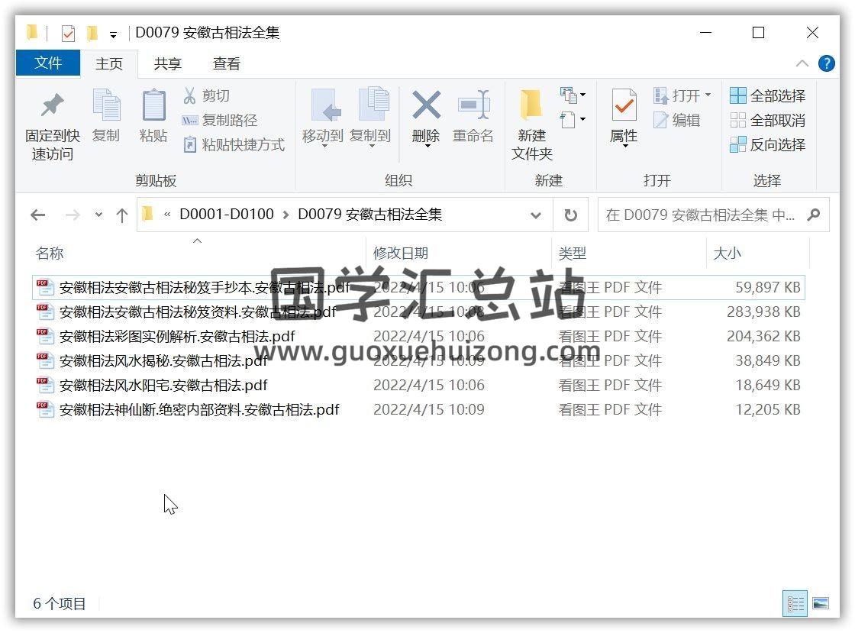
Task: Go up one folder level
Action: [x=121, y=215]
